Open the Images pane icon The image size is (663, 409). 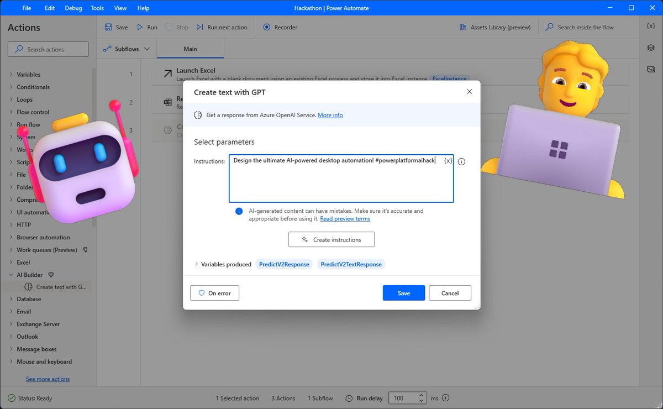651,69
